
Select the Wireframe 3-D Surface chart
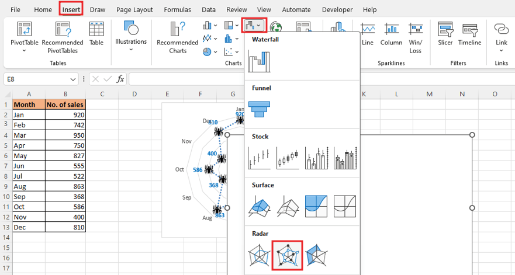click(288, 207)
